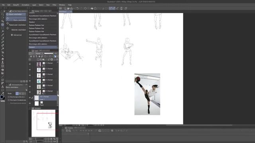This screenshot has width=255, height=143.
Task: Tick the first checkbox under Mode in Tool property
Action: coord(9,97)
